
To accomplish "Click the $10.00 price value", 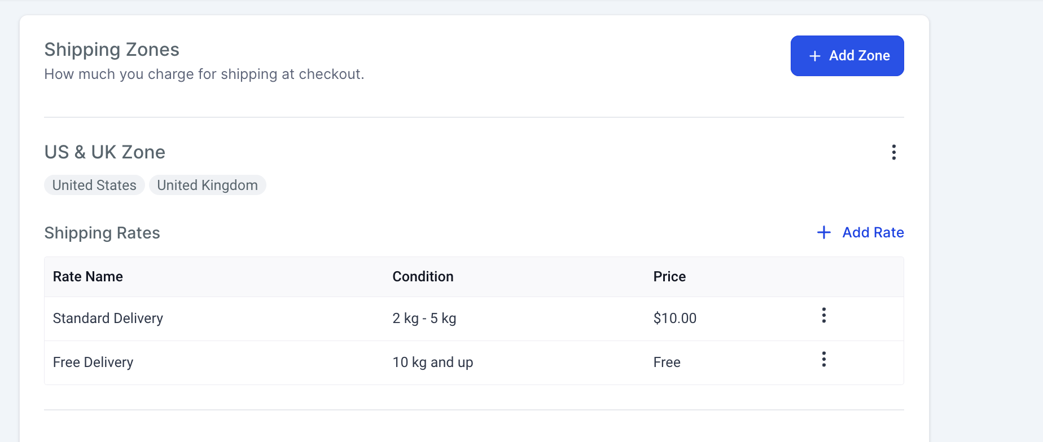I will coord(675,318).
